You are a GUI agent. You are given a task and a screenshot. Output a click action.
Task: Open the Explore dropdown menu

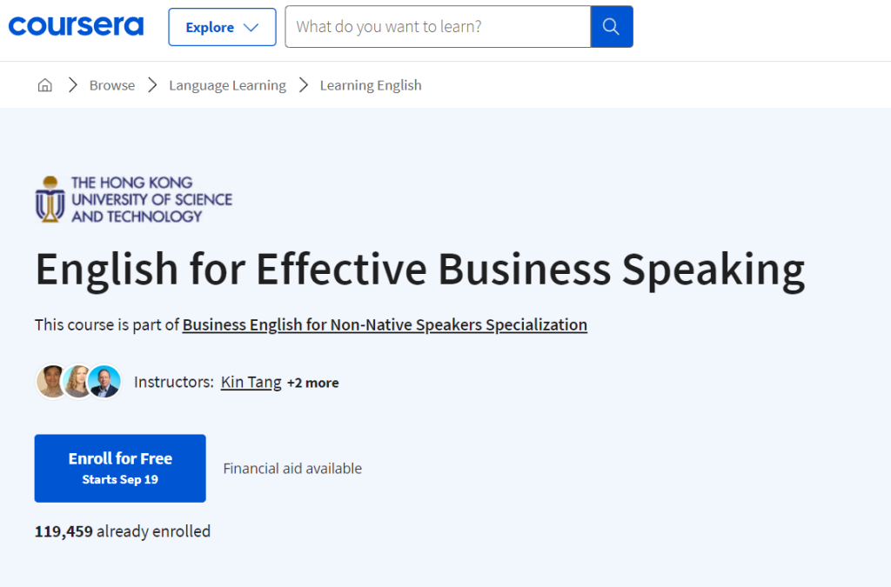(x=222, y=27)
